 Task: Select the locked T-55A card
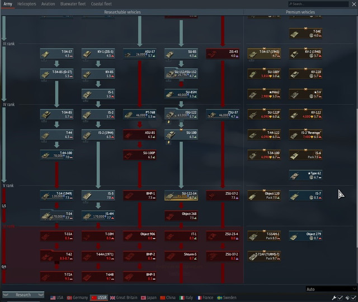coord(56,236)
